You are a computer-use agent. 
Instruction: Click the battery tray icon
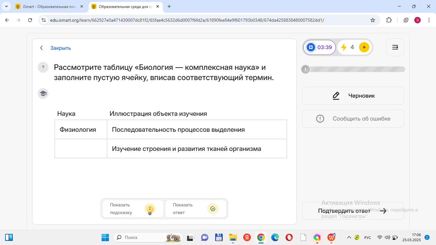pyautogui.click(x=395, y=238)
